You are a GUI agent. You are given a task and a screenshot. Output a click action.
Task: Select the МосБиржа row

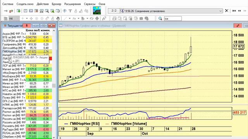click(27, 76)
